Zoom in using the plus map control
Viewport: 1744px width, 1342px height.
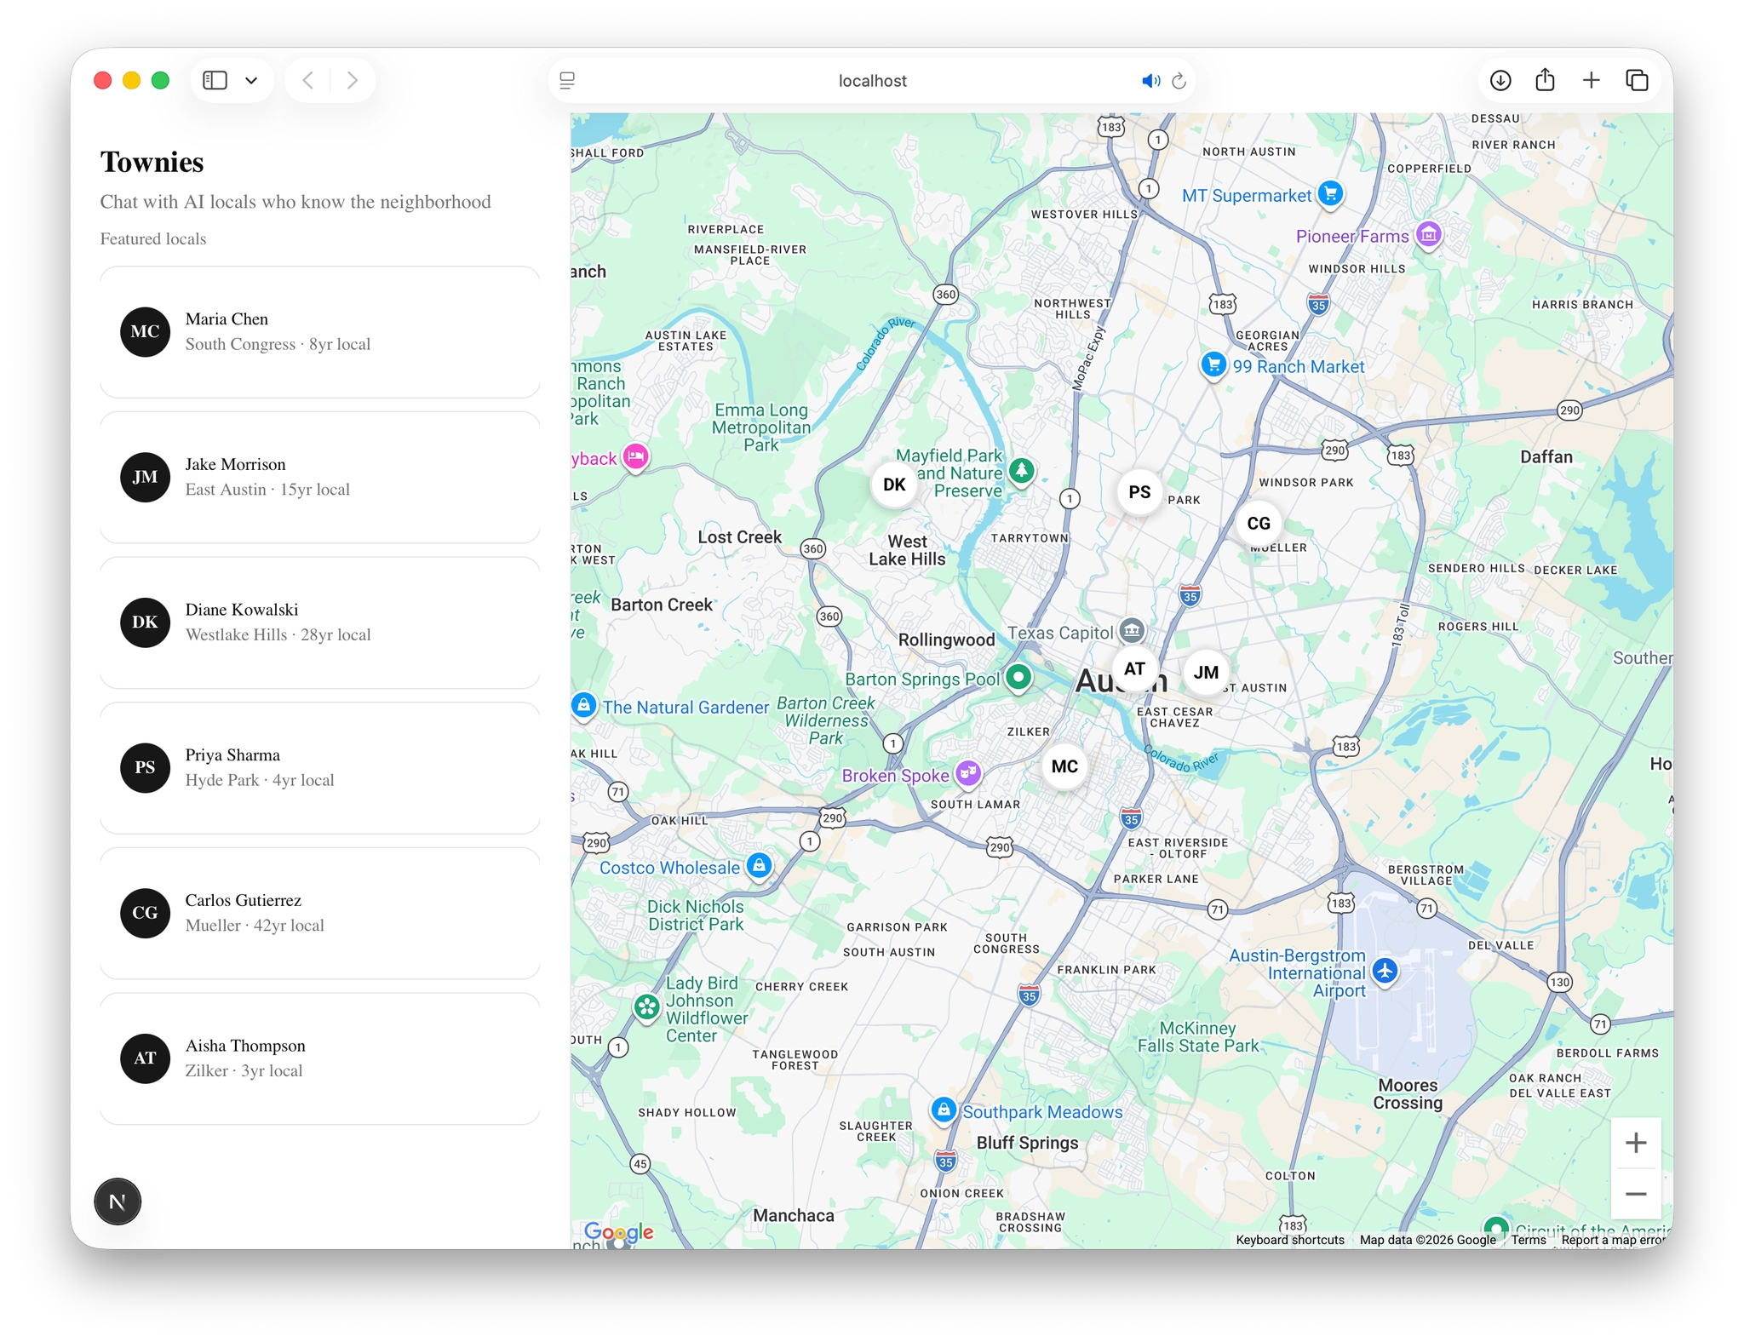[x=1636, y=1143]
